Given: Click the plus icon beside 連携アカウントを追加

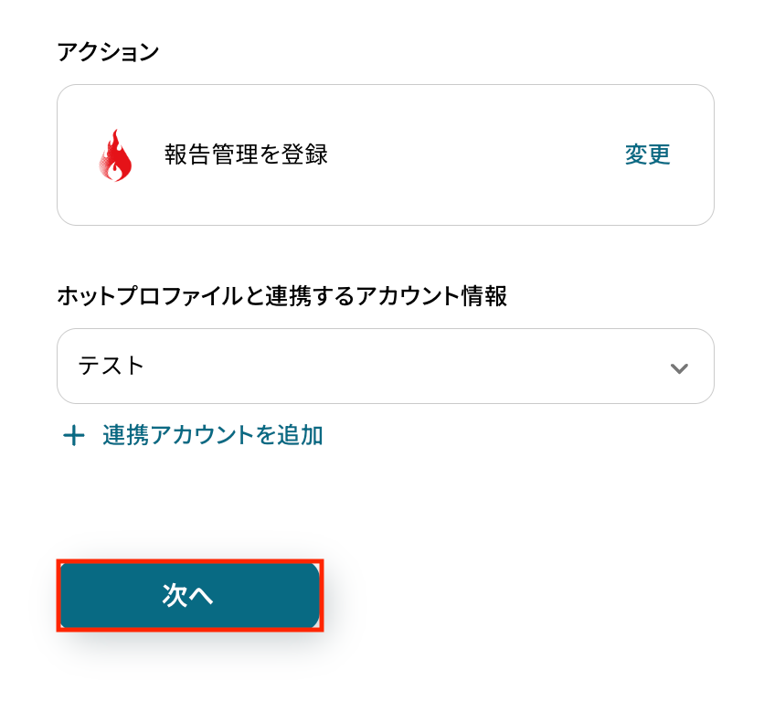Looking at the screenshot, I should point(74,435).
